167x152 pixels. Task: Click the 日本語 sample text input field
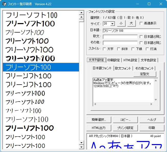point(131,31)
